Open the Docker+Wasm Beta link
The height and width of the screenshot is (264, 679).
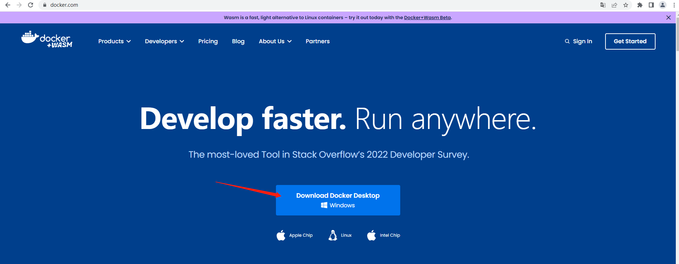coord(428,17)
